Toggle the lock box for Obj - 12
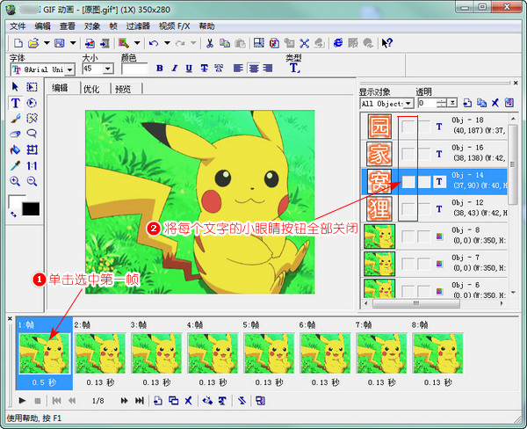Image resolution: width=527 pixels, height=429 pixels. tap(424, 209)
